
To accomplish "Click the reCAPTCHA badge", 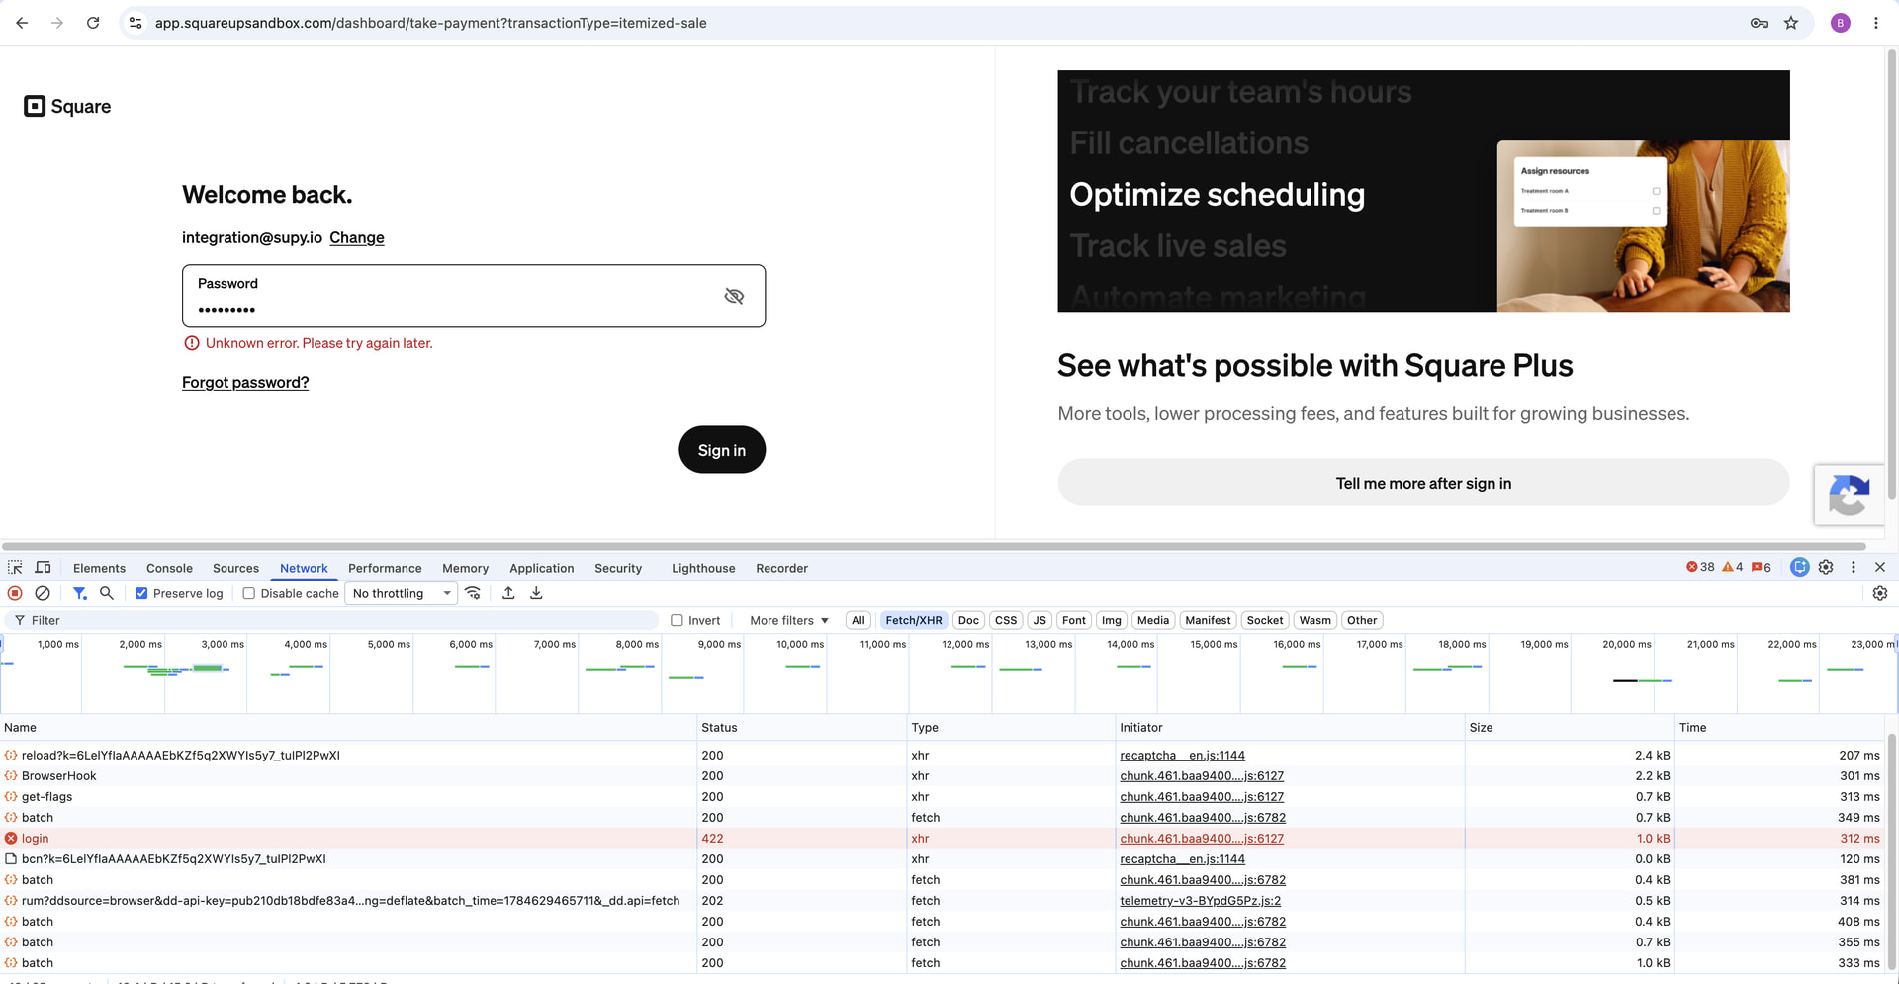I will point(1850,493).
